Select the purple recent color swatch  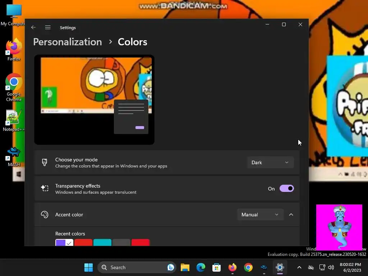pos(64,243)
